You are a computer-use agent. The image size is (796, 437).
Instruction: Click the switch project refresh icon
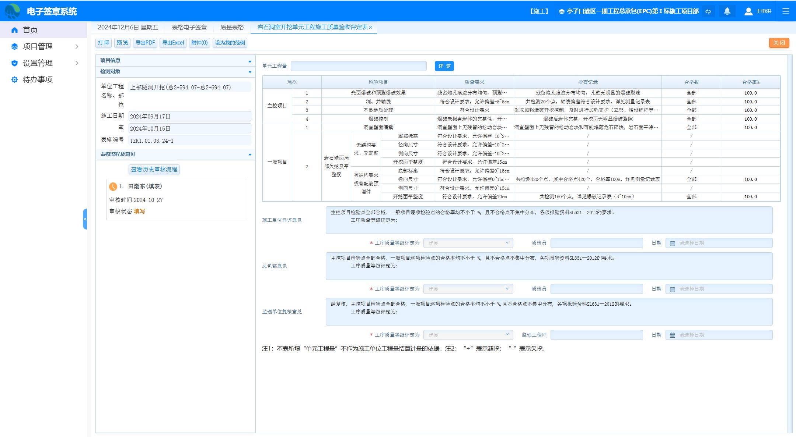pyautogui.click(x=708, y=11)
